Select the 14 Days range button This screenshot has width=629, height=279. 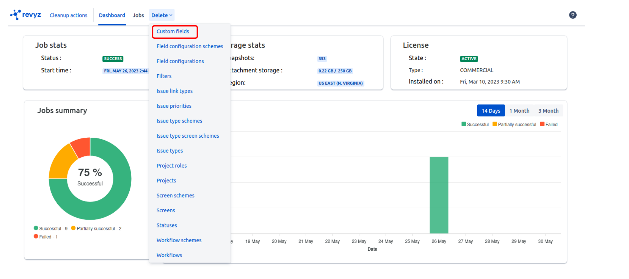[x=490, y=111]
